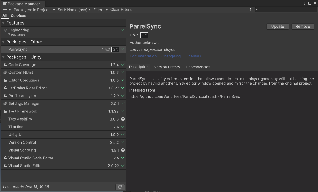
Task: Click the Git tag in ParrelSync list row
Action: (115, 49)
